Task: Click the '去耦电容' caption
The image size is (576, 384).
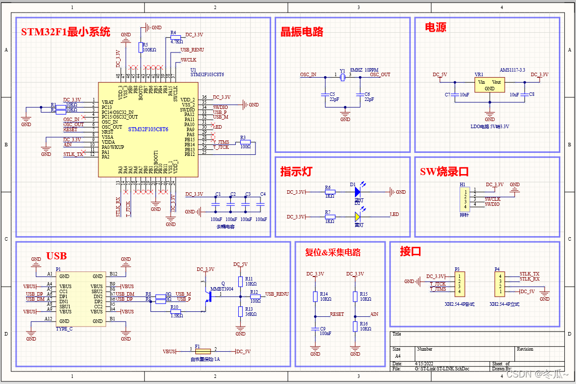Action: 226,227
